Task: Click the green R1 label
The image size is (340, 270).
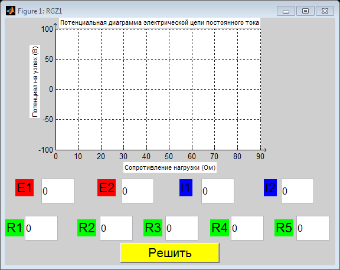Action: click(x=15, y=228)
